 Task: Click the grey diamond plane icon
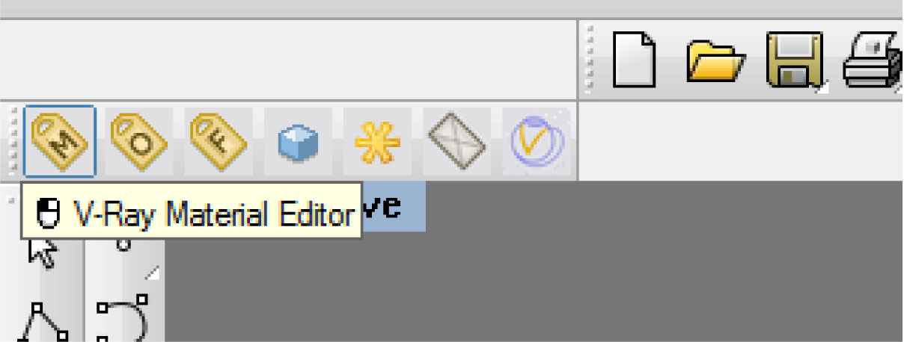[x=457, y=140]
